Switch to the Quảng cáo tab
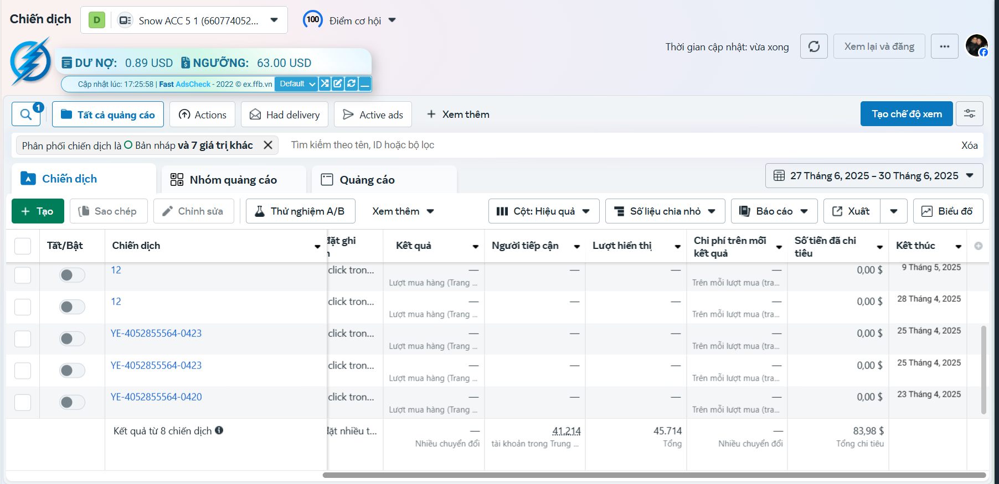The image size is (999, 484). 384,180
